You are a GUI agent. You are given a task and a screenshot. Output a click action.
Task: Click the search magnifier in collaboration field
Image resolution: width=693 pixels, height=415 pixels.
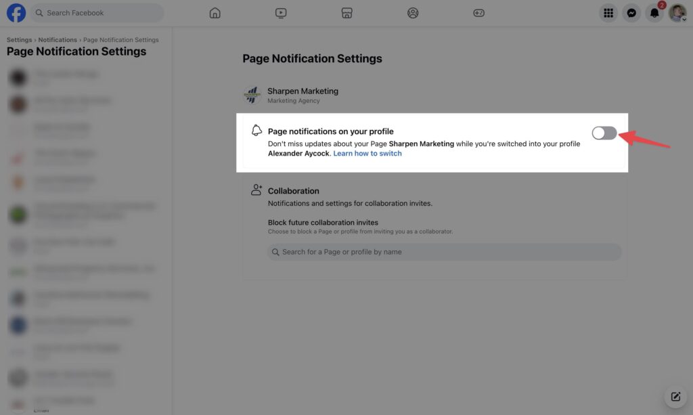[275, 252]
